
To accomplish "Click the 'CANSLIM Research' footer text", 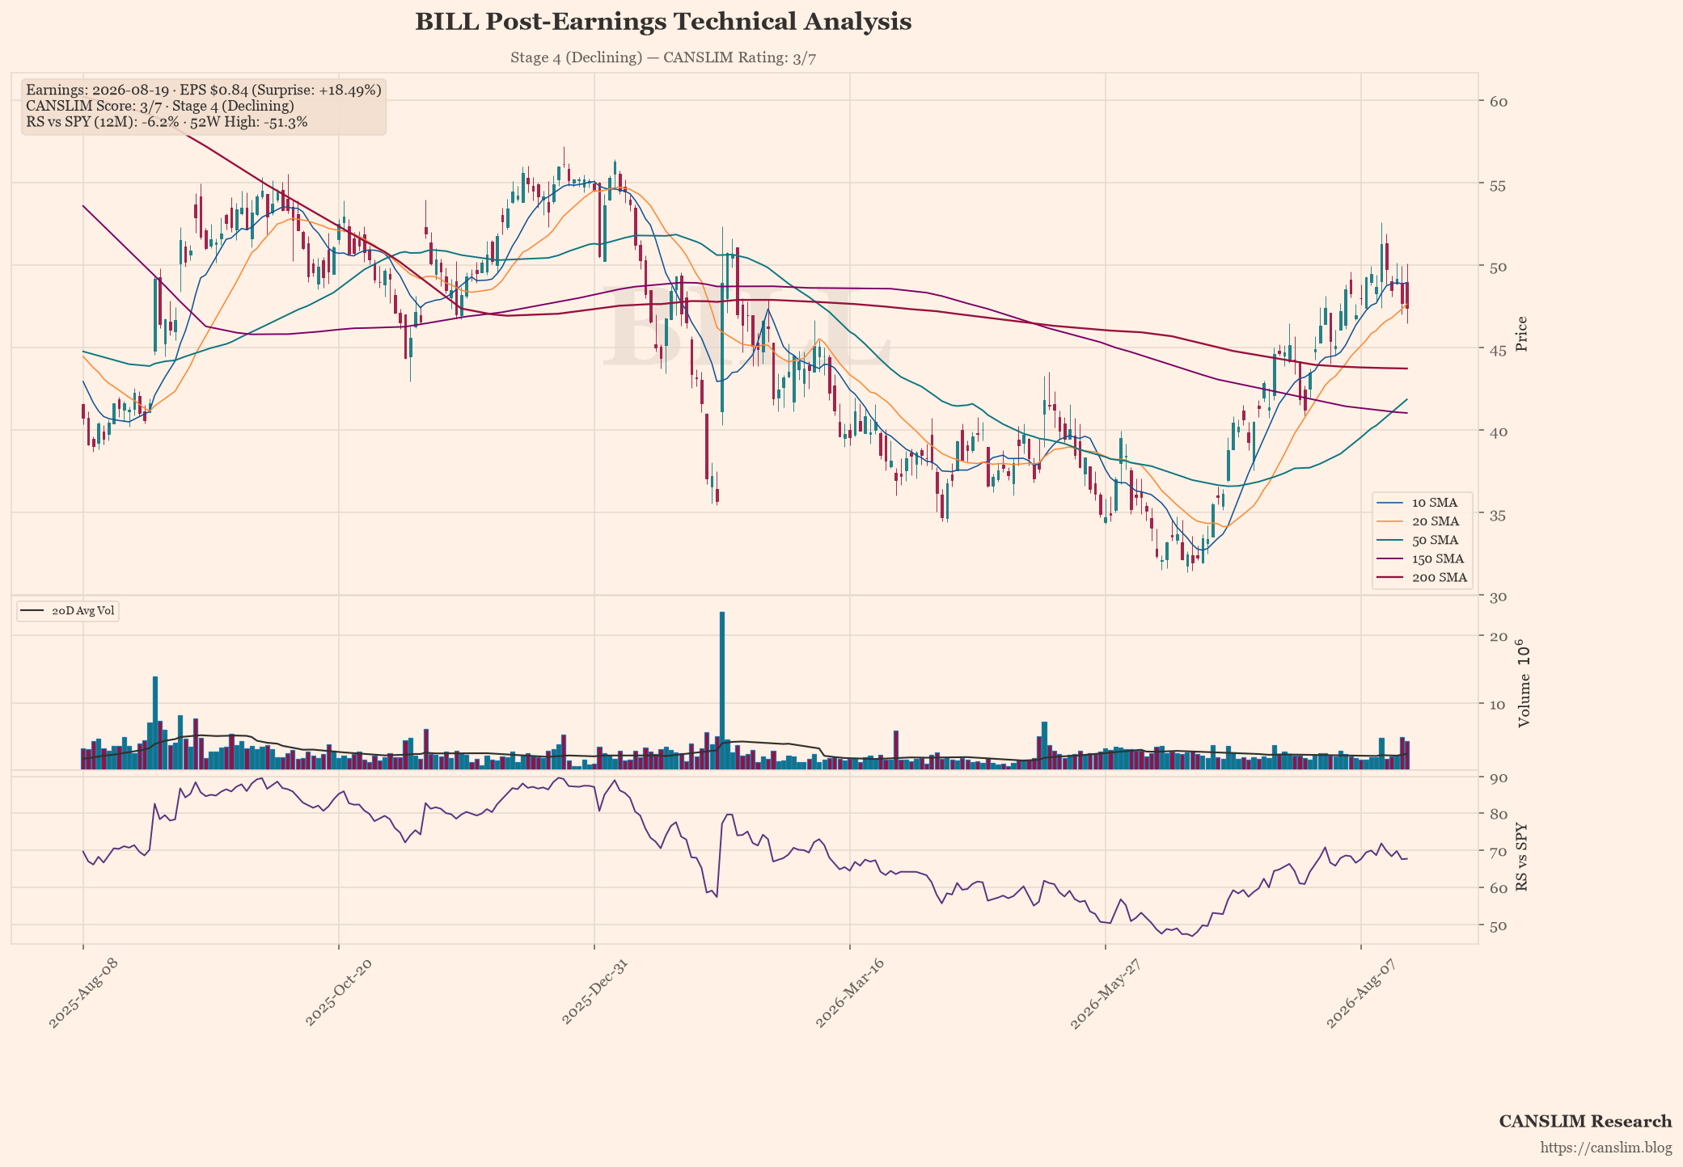I will click(1585, 1121).
